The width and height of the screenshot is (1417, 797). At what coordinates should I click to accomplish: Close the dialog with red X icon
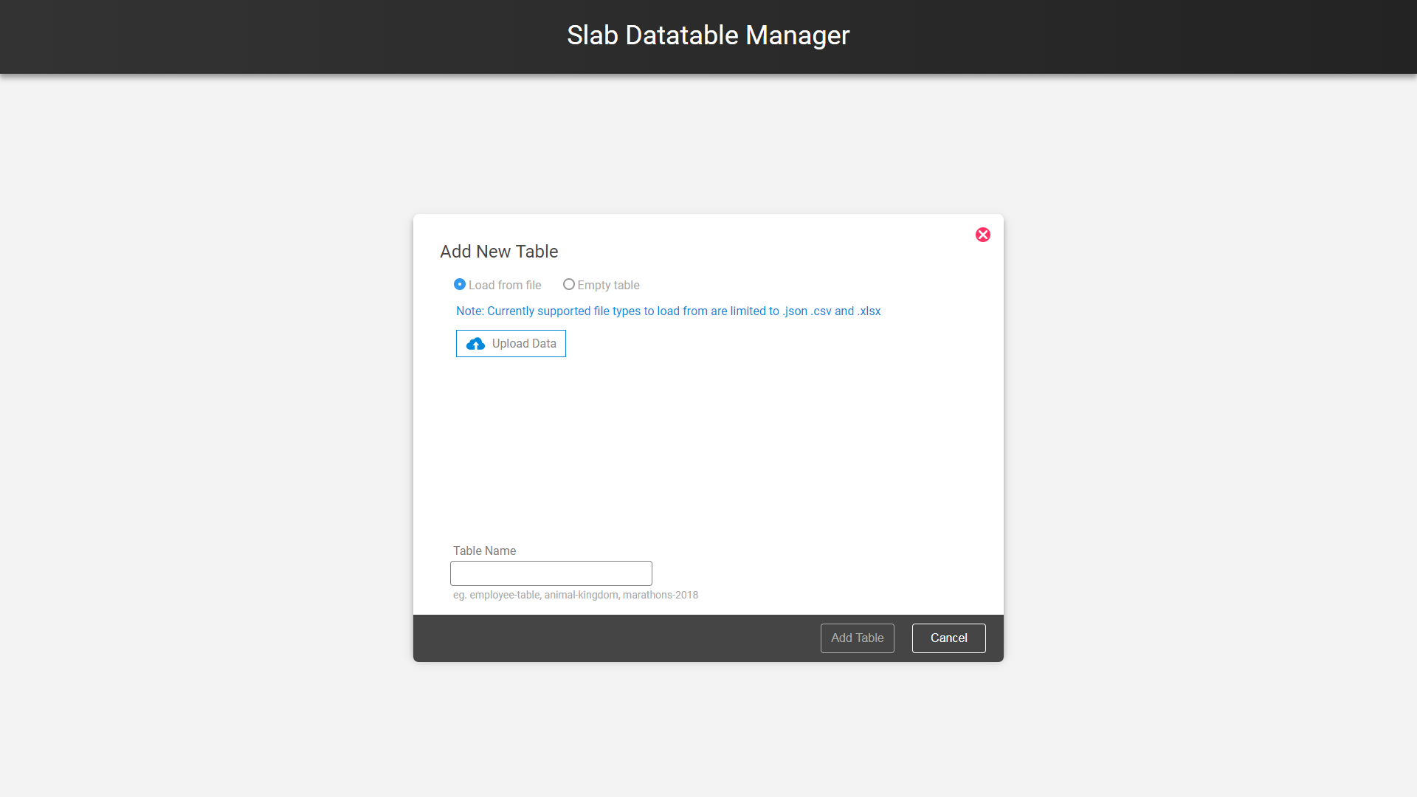click(982, 235)
